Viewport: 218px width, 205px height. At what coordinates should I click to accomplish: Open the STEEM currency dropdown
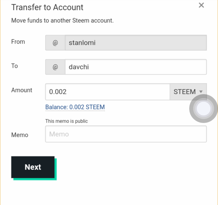tap(188, 92)
